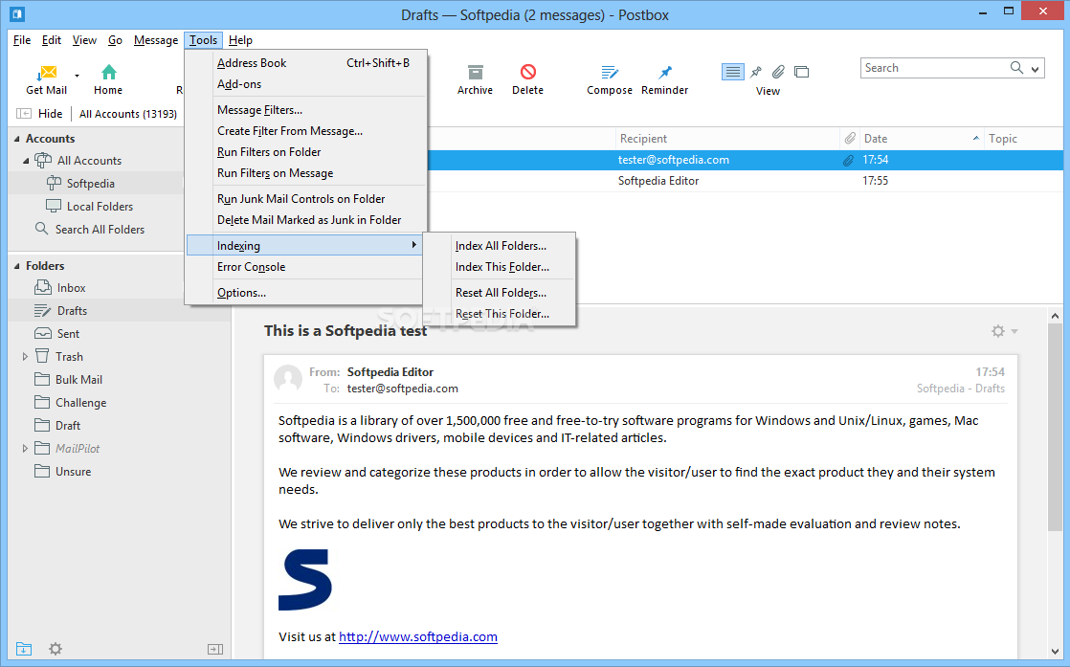Toggle the images view icon
Screen dimensions: 1070x667
point(802,72)
